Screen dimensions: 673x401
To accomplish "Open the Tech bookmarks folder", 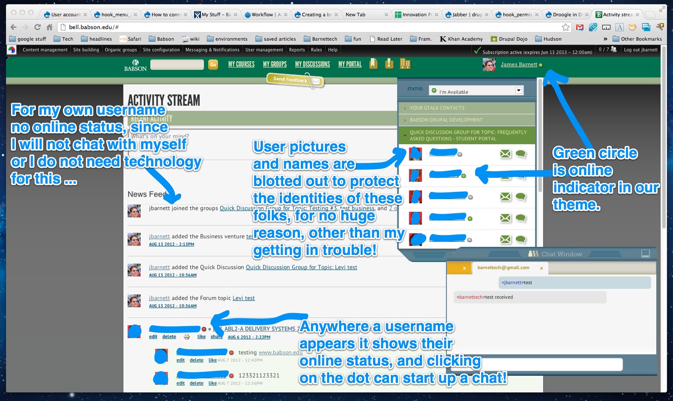I will [63, 39].
